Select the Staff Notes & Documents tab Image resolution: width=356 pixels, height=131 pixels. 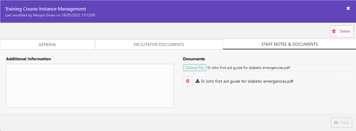(289, 44)
